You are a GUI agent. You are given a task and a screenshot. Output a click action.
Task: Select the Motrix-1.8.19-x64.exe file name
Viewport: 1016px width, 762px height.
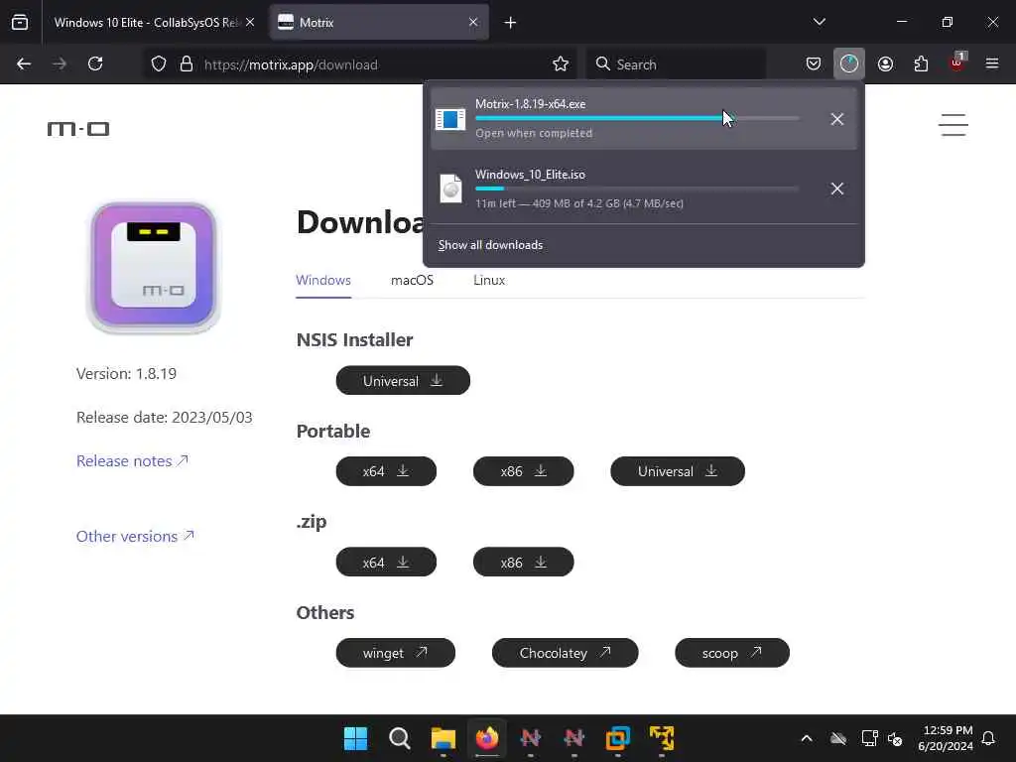pyautogui.click(x=530, y=103)
